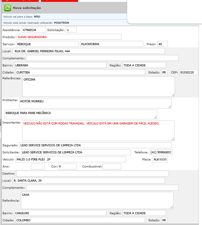Image resolution: width=202 pixels, height=225 pixels.
Task: Click the empty Ano field
Action: 38,166
